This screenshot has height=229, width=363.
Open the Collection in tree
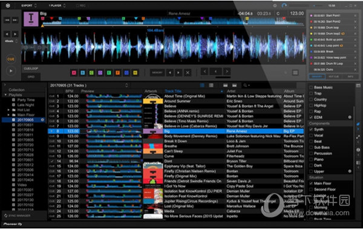[17, 90]
